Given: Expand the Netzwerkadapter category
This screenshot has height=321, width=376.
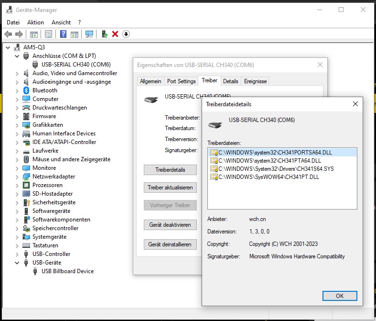Looking at the screenshot, I should coord(17,177).
